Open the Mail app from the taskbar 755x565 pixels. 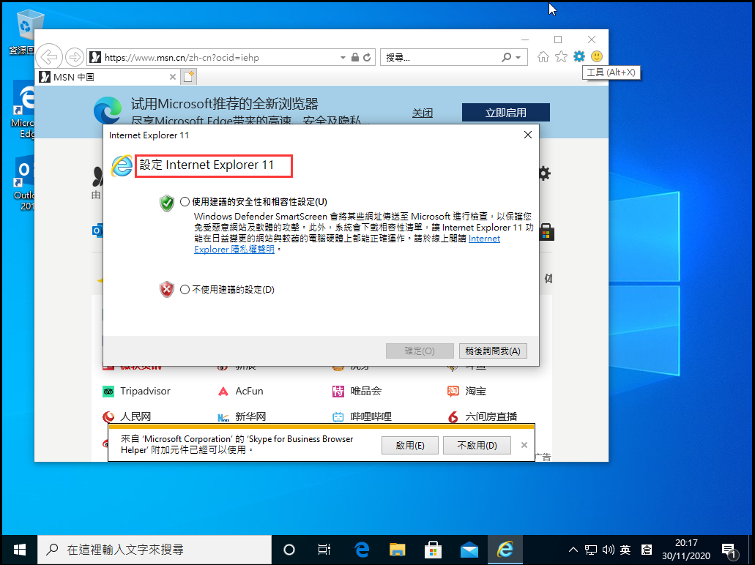[469, 550]
